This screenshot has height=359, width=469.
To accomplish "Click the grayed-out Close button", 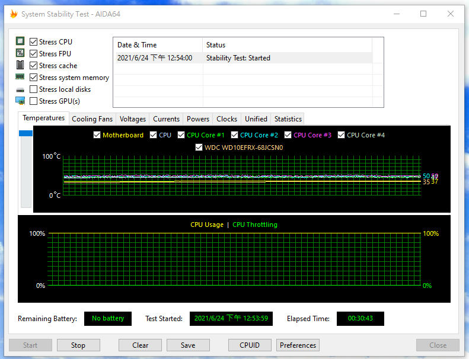I will 438,345.
